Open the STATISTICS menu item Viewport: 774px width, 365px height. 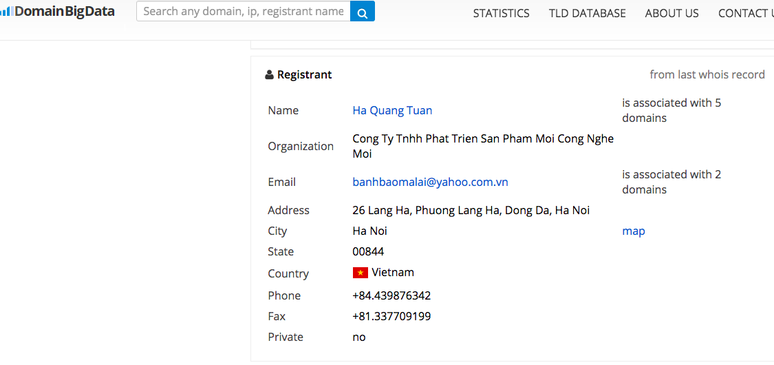(501, 13)
